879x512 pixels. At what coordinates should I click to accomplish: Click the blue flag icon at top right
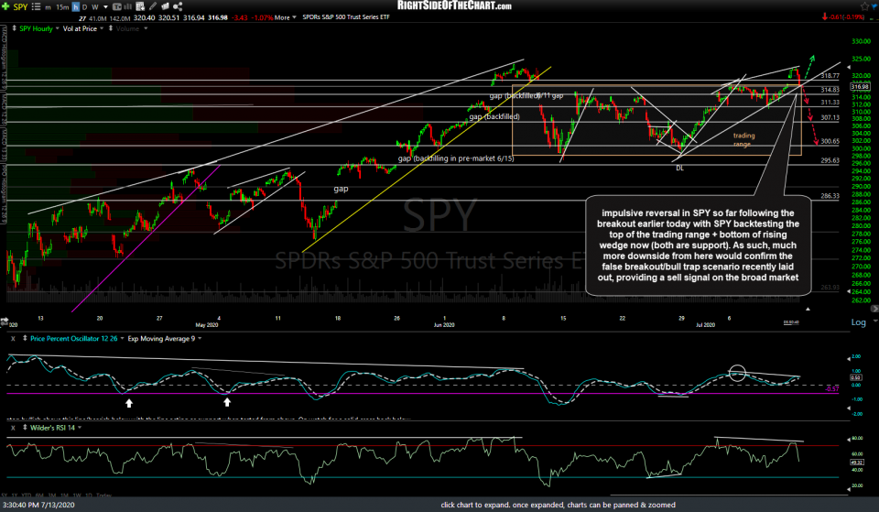[x=874, y=6]
